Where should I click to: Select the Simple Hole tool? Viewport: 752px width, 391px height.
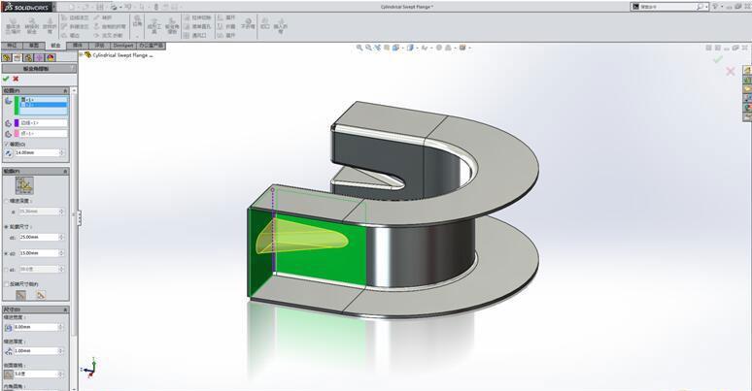[198, 26]
